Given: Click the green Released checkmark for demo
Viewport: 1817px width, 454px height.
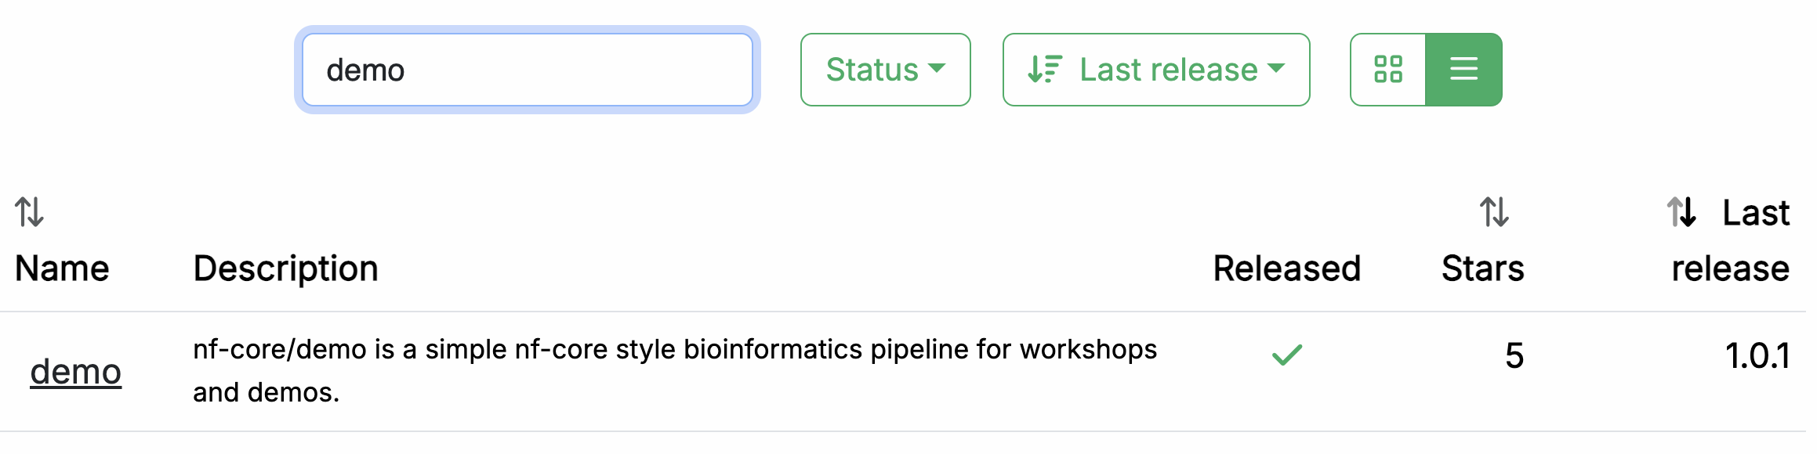Looking at the screenshot, I should 1286,355.
